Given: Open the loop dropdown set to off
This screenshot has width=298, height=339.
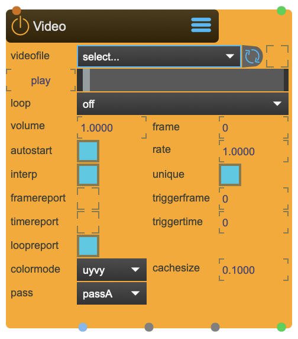Looking at the screenshot, I should pyautogui.click(x=183, y=104).
